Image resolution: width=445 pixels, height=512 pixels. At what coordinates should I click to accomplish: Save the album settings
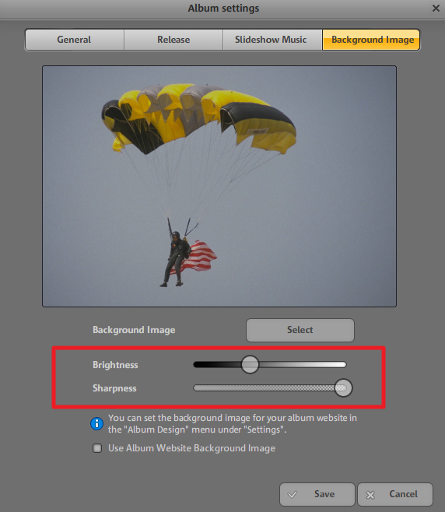[x=317, y=494]
